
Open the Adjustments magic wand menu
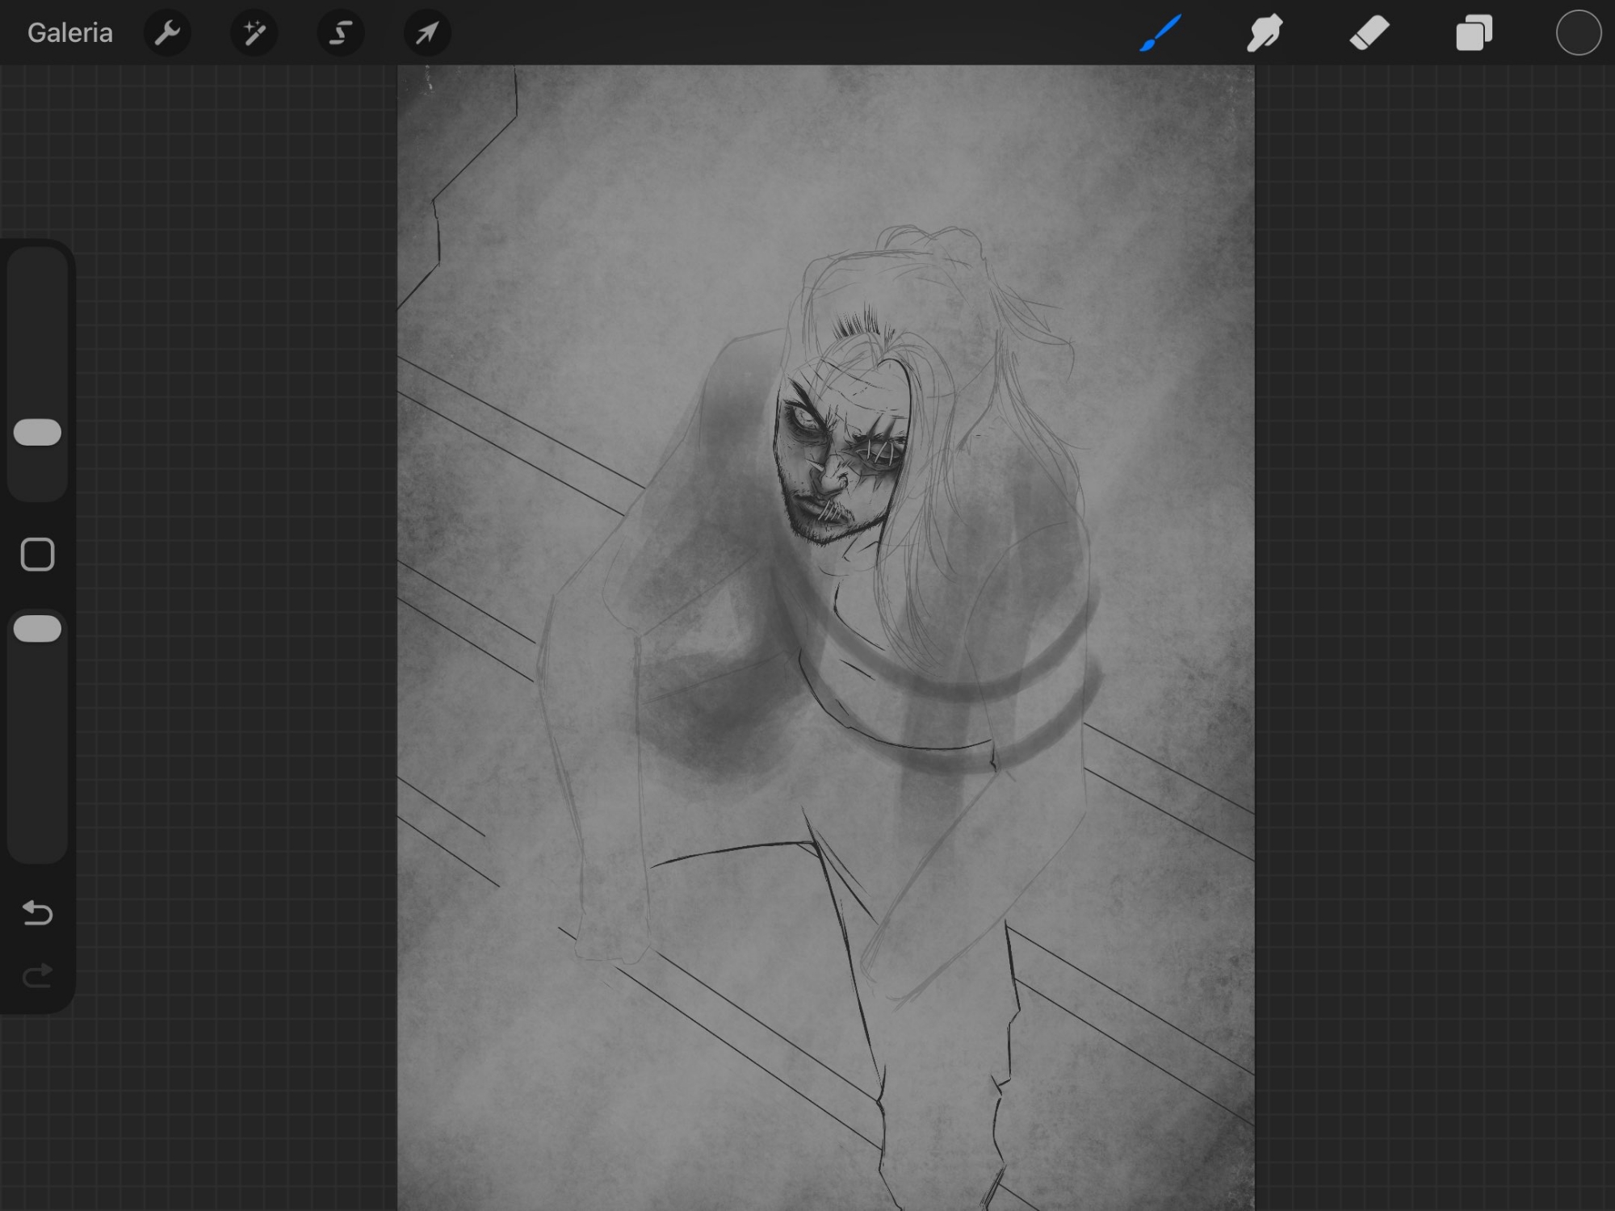[254, 33]
